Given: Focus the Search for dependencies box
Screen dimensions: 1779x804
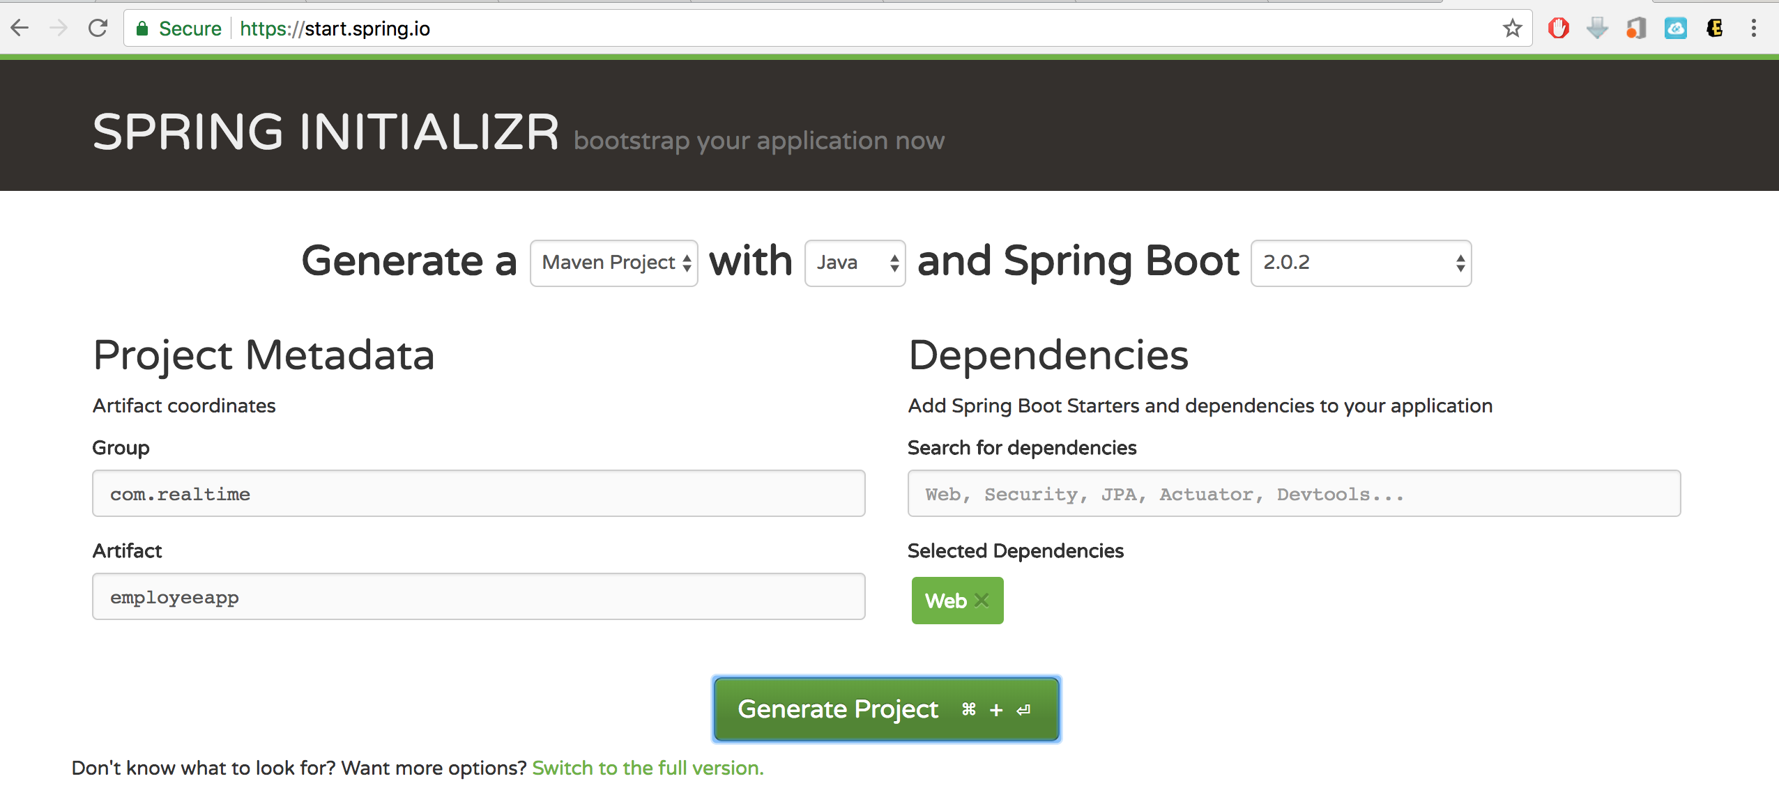Looking at the screenshot, I should click(1293, 494).
